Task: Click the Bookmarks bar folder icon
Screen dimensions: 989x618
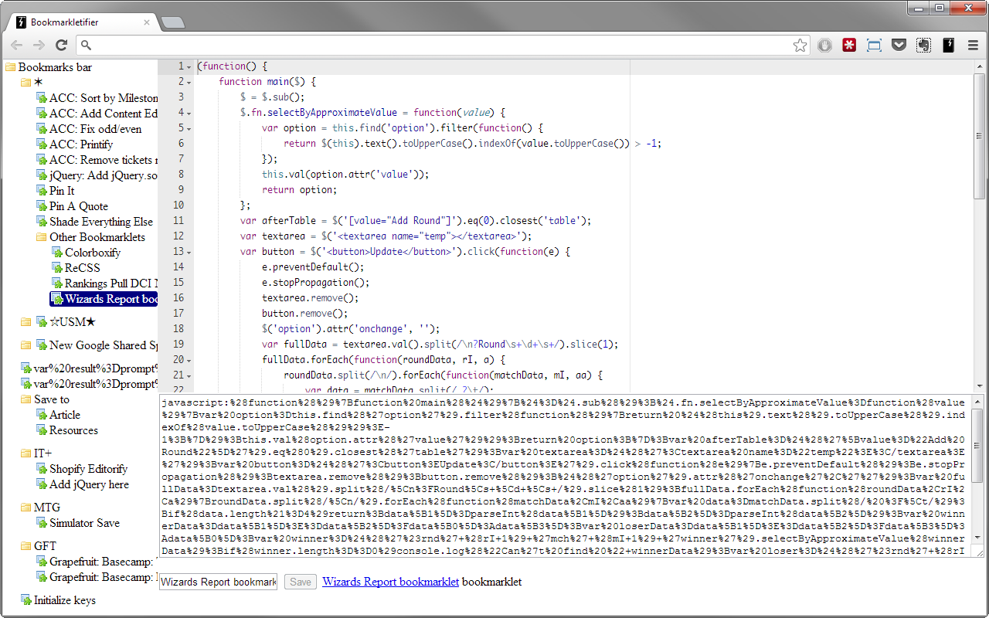Action: click(x=10, y=67)
